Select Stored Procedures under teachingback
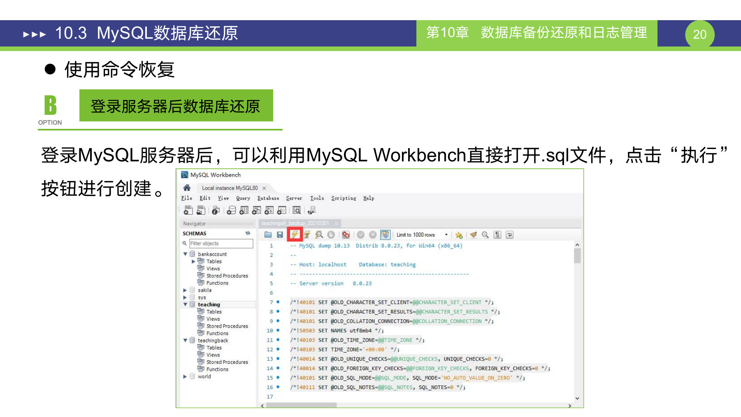The width and height of the screenshot is (741, 417). 227,362
